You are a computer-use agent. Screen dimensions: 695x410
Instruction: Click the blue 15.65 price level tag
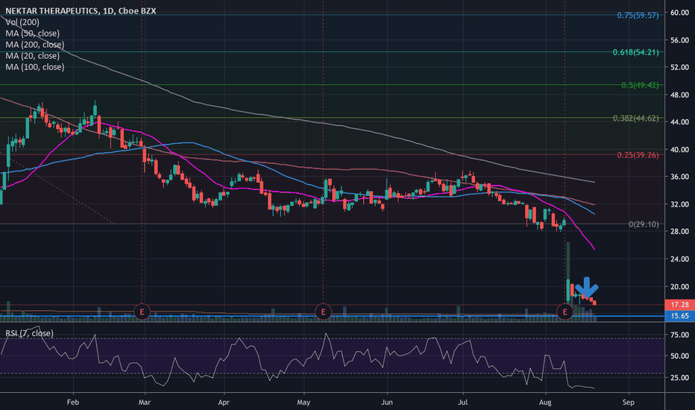click(679, 315)
